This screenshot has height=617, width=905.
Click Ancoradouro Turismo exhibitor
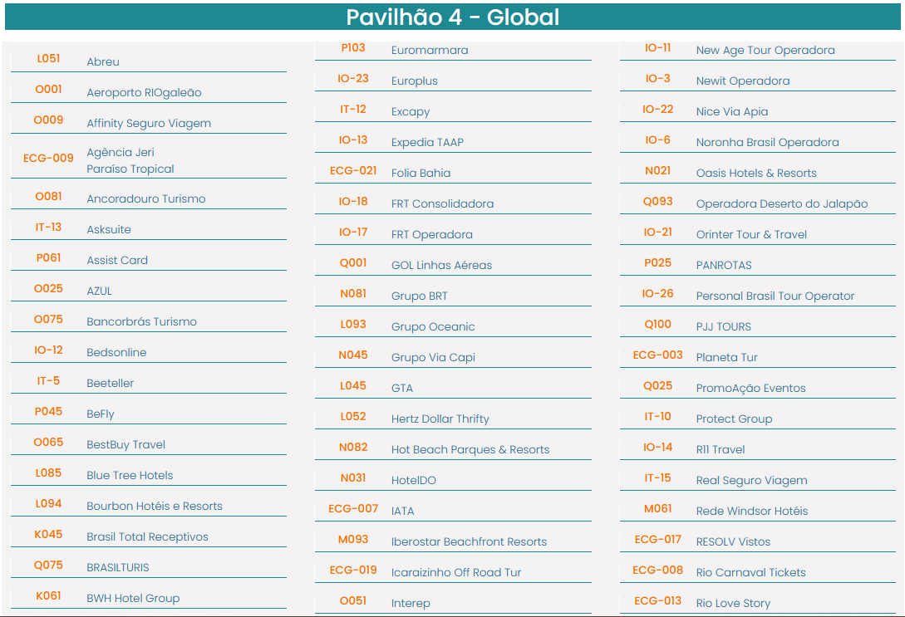(146, 198)
